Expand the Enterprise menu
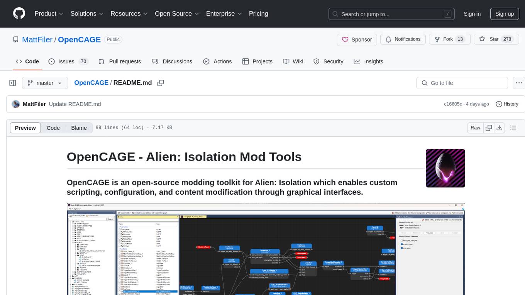The height and width of the screenshot is (295, 525). 224,14
